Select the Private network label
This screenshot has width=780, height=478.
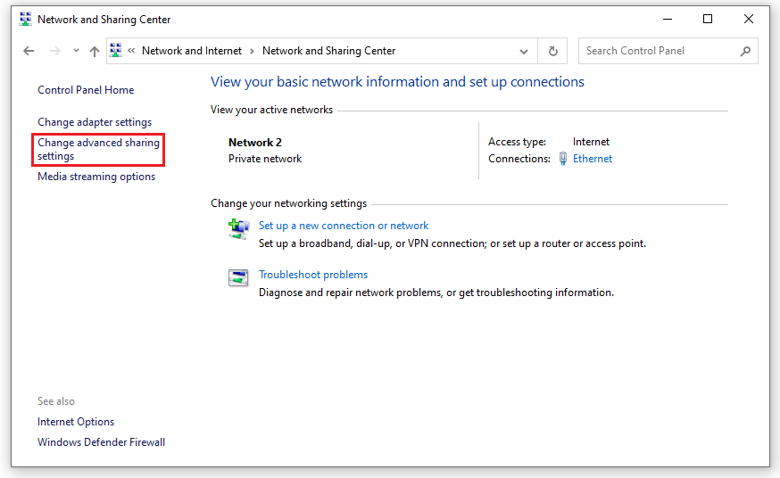[x=265, y=159]
